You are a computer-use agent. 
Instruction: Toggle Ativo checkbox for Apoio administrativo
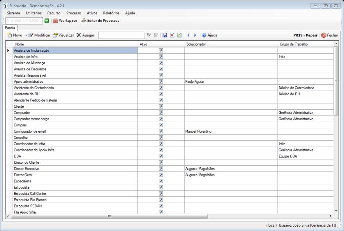point(161,81)
